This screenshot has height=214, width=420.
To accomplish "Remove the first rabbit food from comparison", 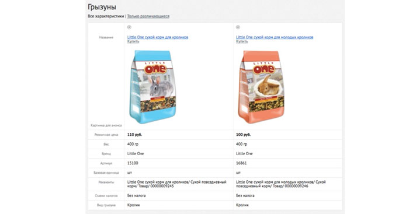I will coord(129,27).
